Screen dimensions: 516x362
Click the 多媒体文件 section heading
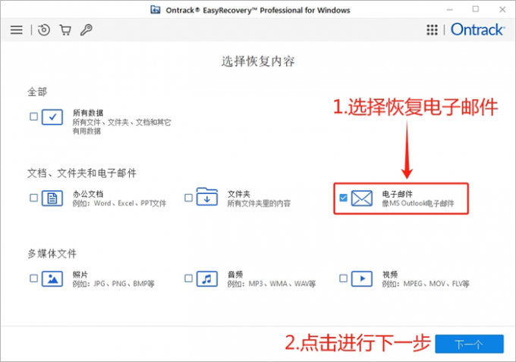(x=52, y=254)
